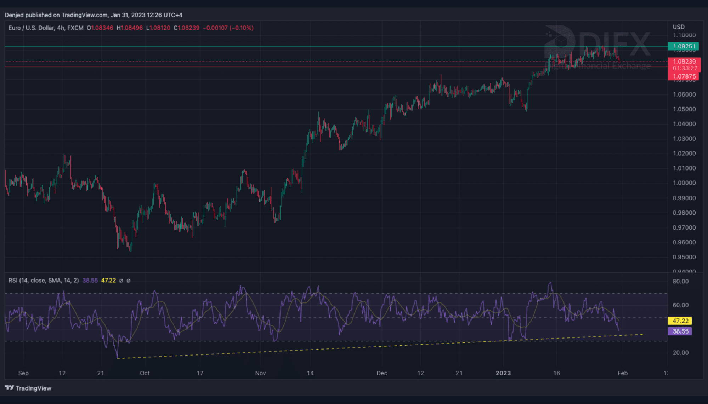The image size is (708, 404).
Task: Click the purple 38.55 RSI axis label
Action: point(680,331)
